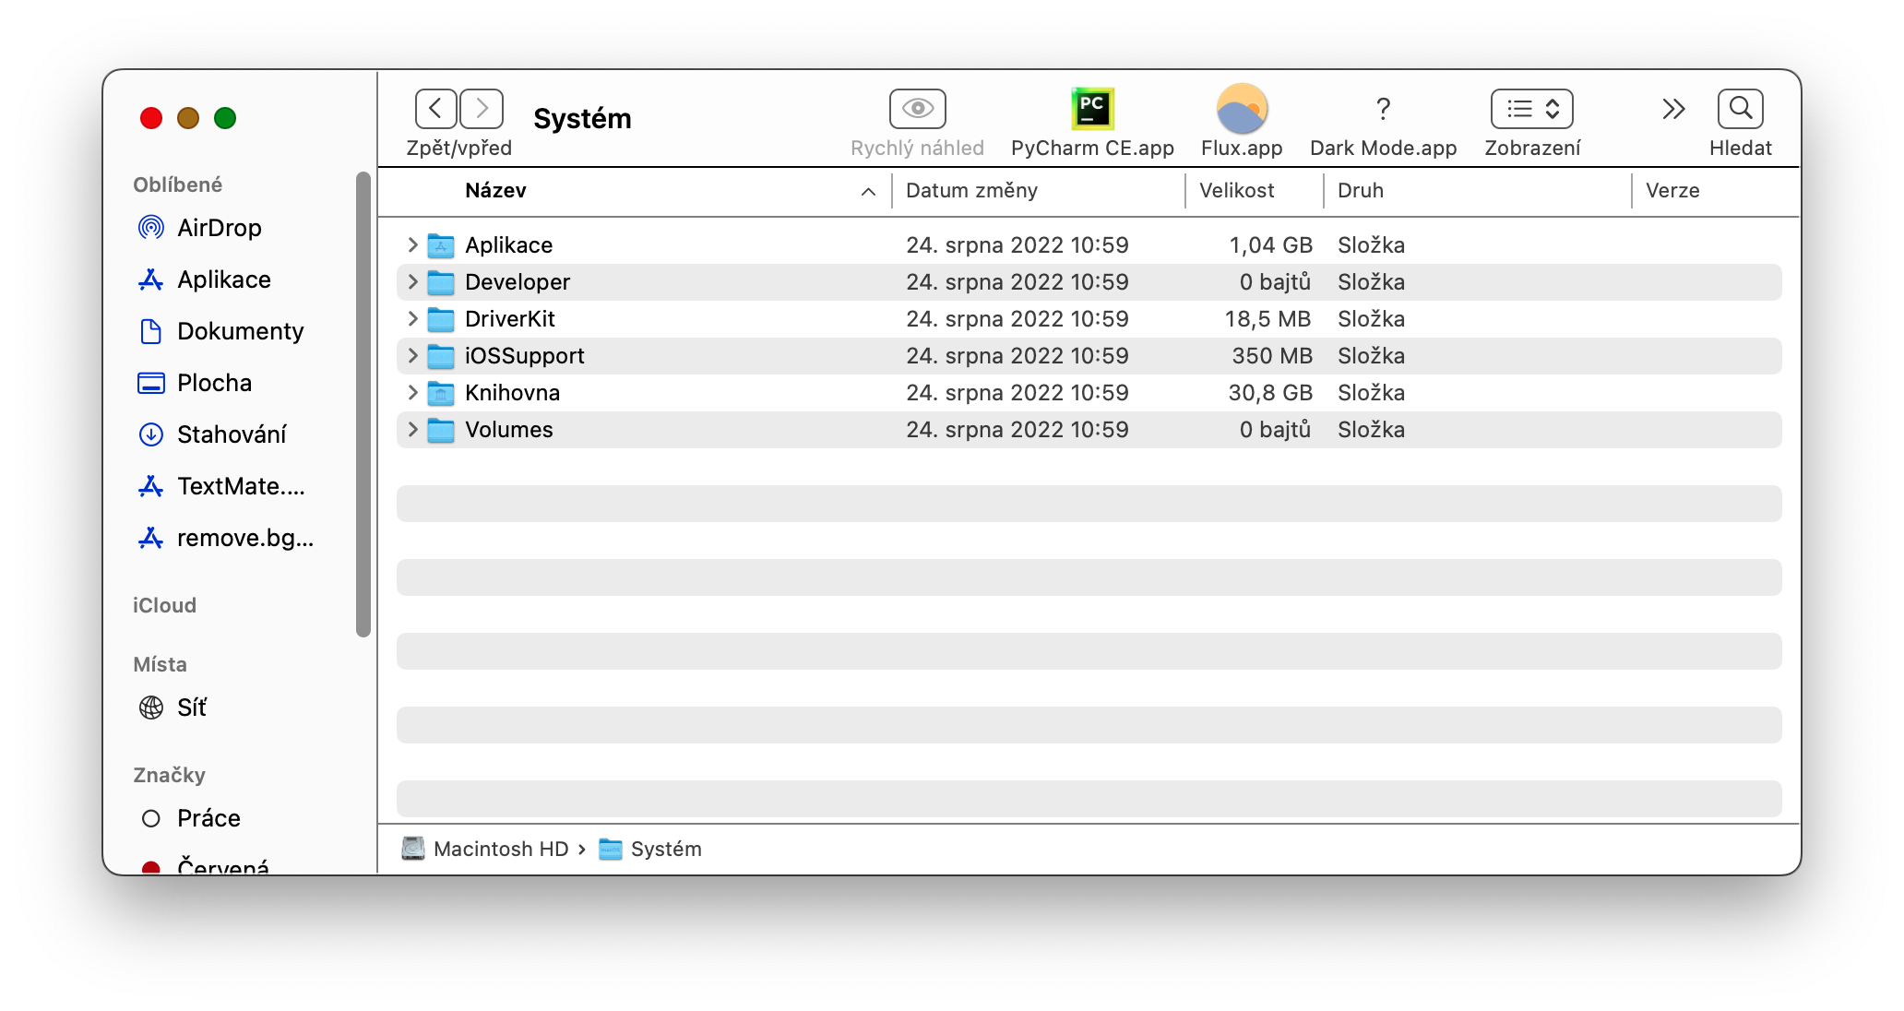Image resolution: width=1904 pixels, height=1011 pixels.
Task: Sort by Datum změny column header
Action: point(971,191)
